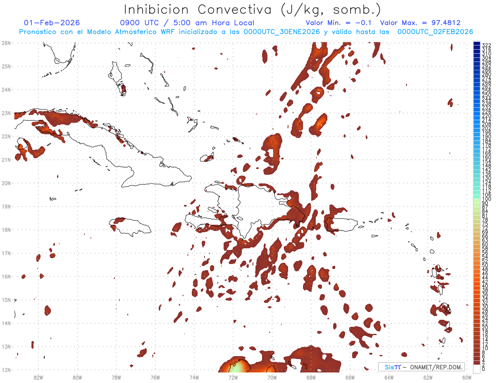496x383 pixels.
Task: Click the "19N" latitude label
Action: 6,206
